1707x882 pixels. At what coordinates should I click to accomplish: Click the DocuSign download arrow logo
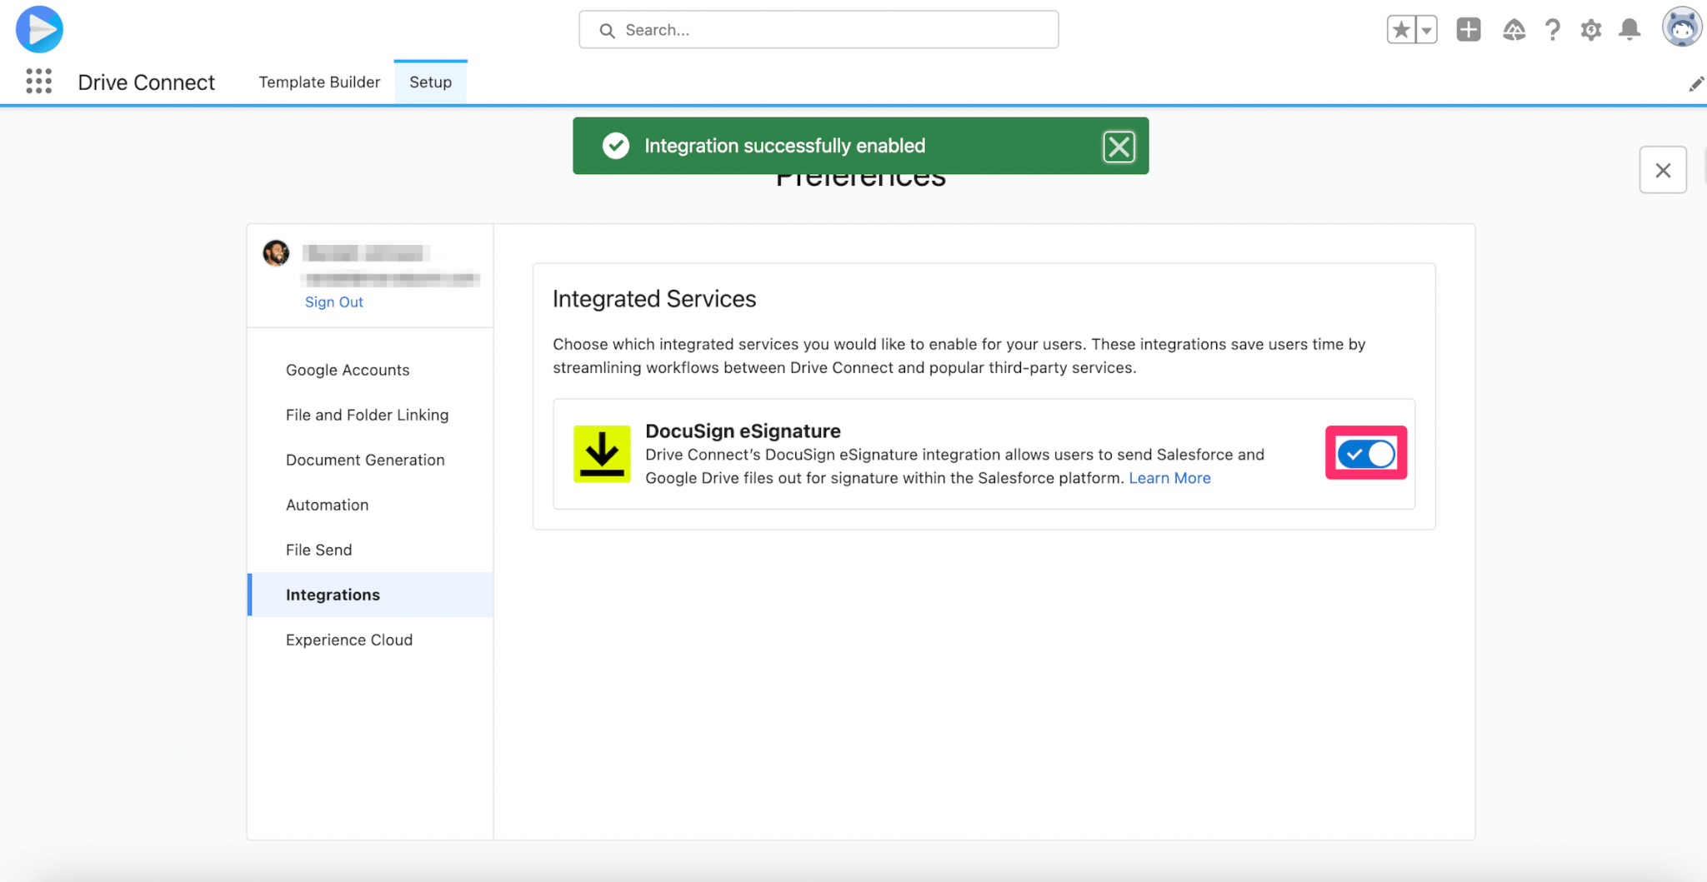(x=602, y=454)
